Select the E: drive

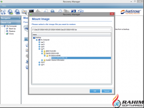pyautogui.click(x=44, y=47)
